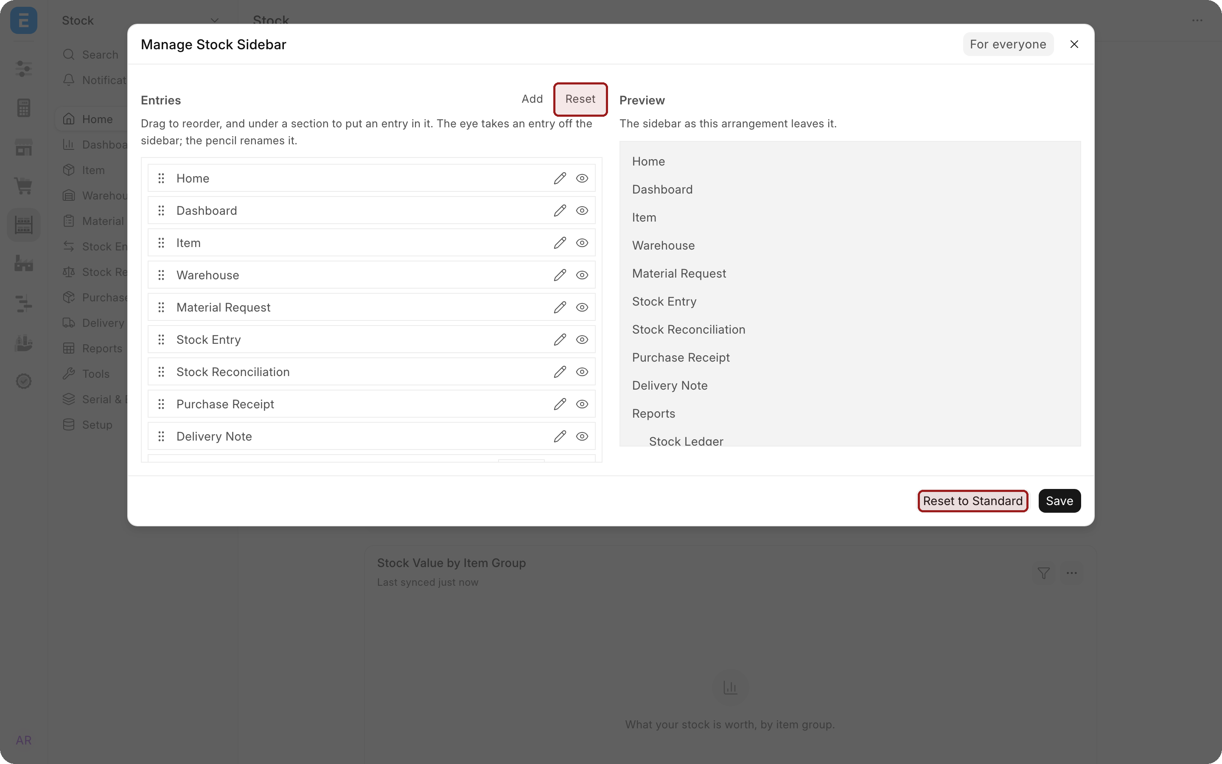Viewport: 1222px width, 764px height.
Task: Click Reset to Standard button
Action: tap(973, 501)
